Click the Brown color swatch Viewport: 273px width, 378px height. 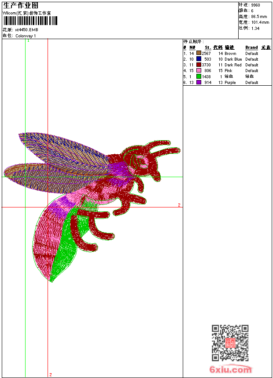(199, 53)
